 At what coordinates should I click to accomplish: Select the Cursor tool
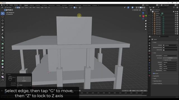click(3, 17)
